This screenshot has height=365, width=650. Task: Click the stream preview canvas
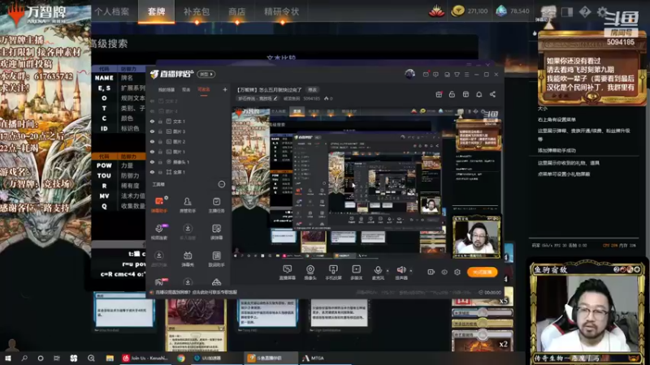point(366,183)
